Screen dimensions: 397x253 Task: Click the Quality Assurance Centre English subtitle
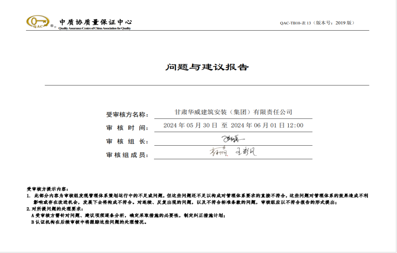94,28
